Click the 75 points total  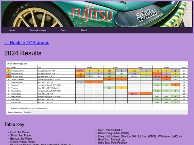point(184,79)
